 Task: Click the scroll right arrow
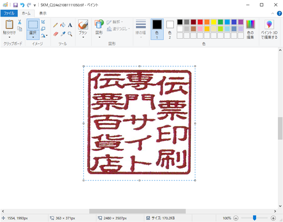275,211
